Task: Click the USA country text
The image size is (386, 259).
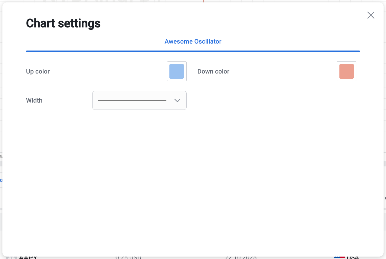Action: pos(353,257)
